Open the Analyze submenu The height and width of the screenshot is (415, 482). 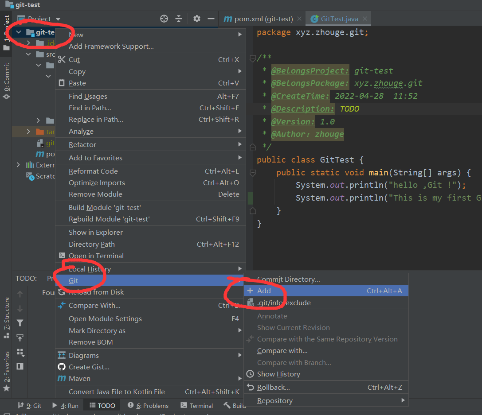pos(150,132)
